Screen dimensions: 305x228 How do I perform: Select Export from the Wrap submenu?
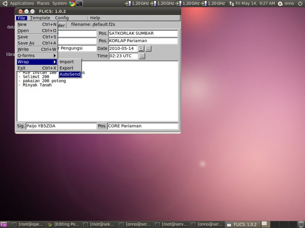click(x=67, y=68)
